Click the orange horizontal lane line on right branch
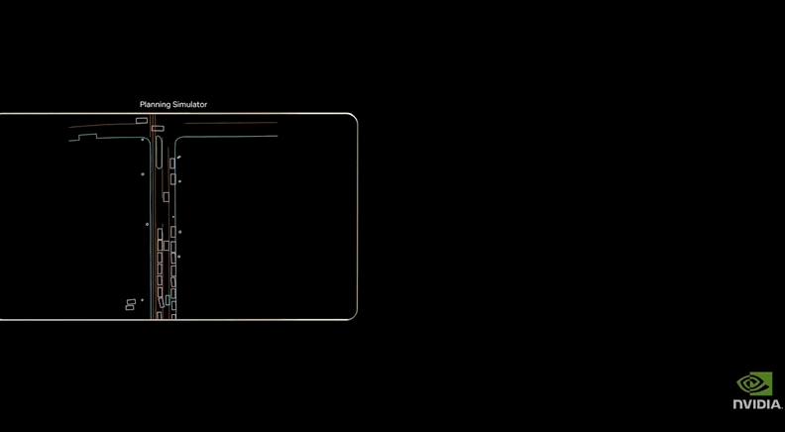Screen dimensions: 785x432 click(x=228, y=124)
